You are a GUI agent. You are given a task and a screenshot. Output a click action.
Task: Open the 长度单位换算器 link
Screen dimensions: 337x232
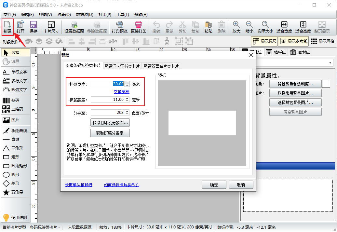79,185
